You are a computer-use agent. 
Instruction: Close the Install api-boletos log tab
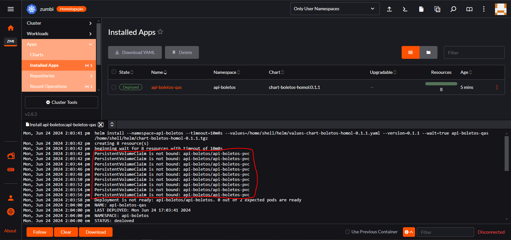[101, 125]
